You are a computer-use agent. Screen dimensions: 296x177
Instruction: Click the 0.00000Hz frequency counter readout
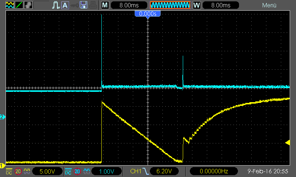click(214, 171)
